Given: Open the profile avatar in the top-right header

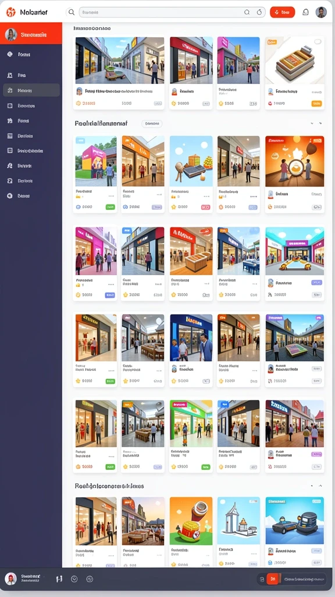Looking at the screenshot, I should pos(321,12).
